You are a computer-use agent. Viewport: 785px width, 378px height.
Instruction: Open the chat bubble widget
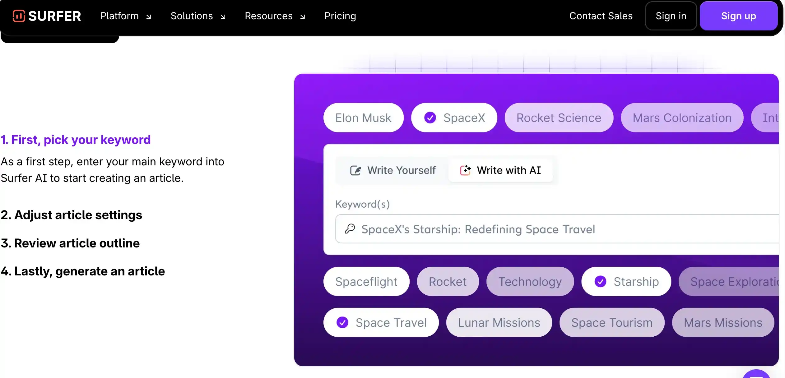pos(756,374)
